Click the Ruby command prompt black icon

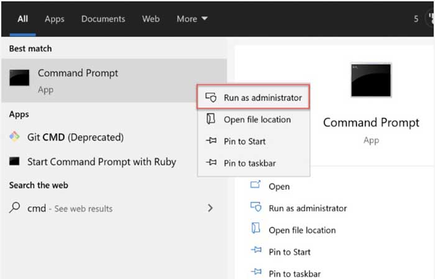click(x=14, y=161)
